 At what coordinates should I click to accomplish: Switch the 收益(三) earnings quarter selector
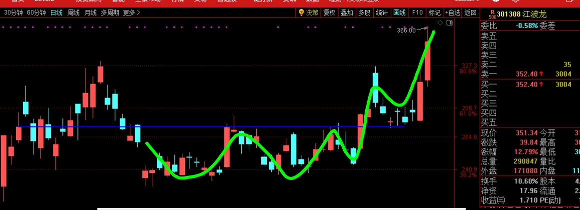coord(493,200)
